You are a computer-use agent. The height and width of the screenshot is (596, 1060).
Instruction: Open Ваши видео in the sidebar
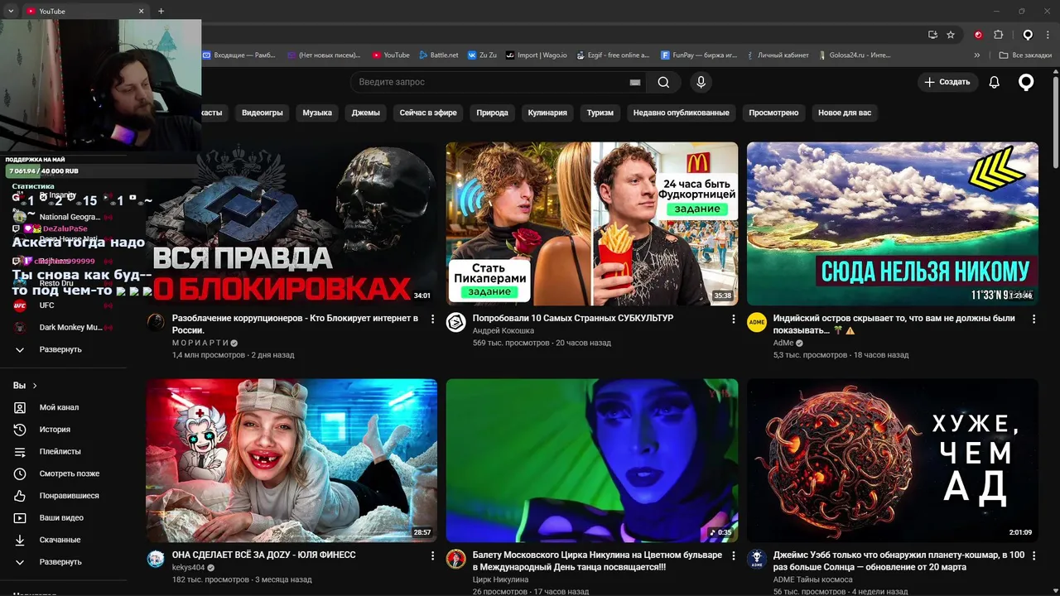pos(63,517)
